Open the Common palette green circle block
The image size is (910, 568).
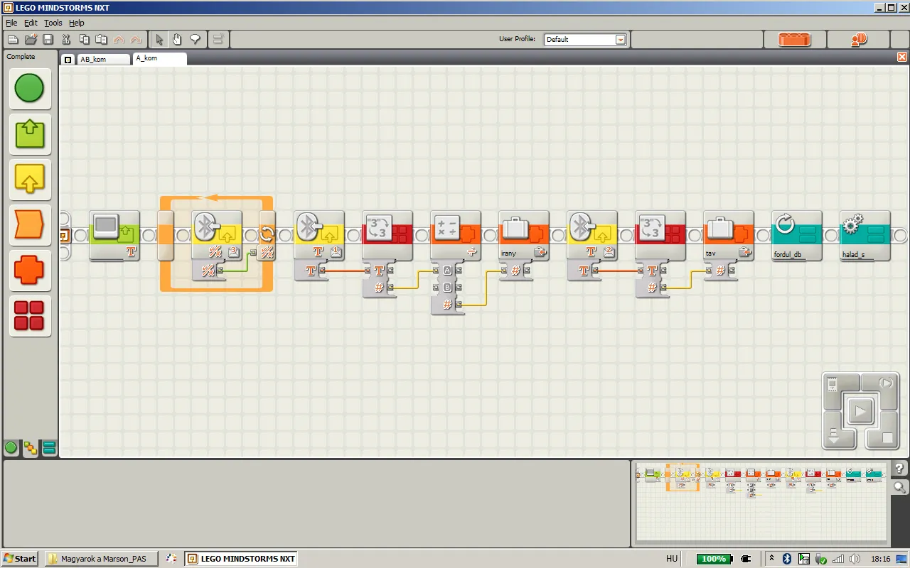(29, 89)
